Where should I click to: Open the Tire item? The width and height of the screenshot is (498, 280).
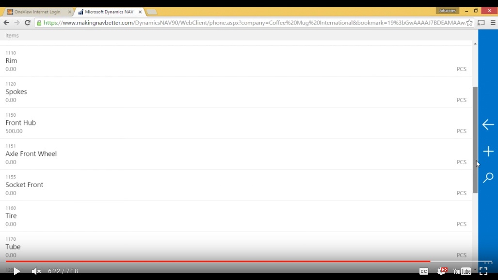click(x=236, y=216)
